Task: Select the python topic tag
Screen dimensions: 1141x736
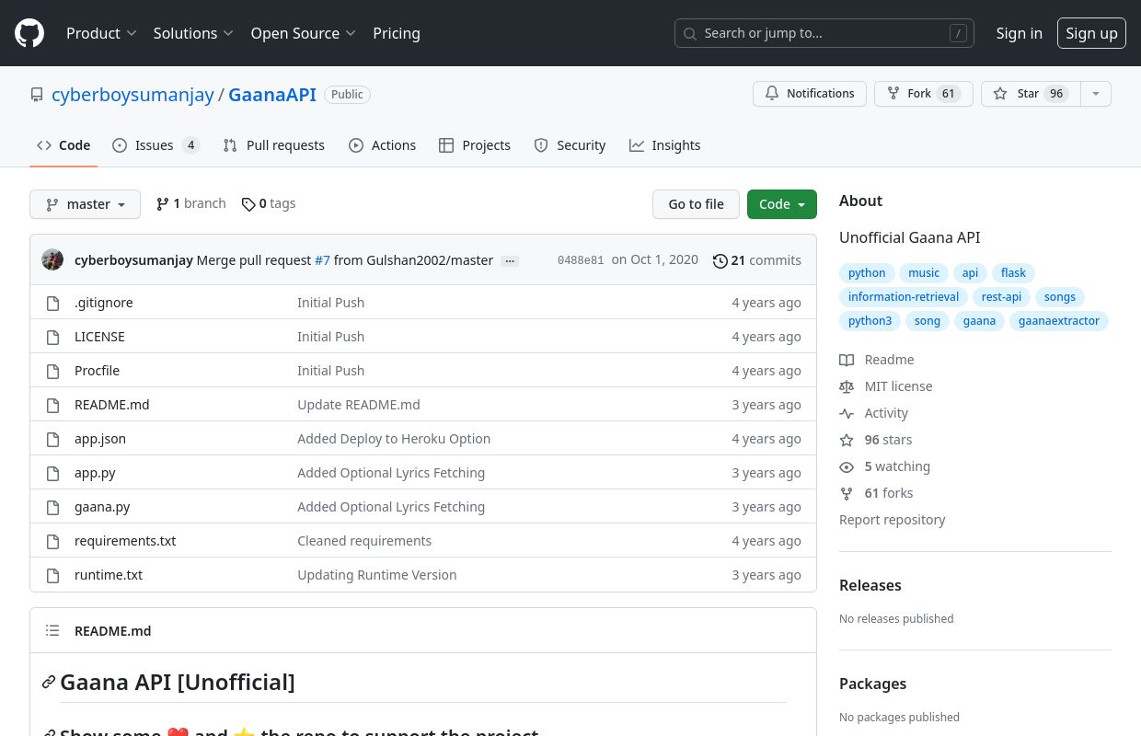Action: pos(867,273)
